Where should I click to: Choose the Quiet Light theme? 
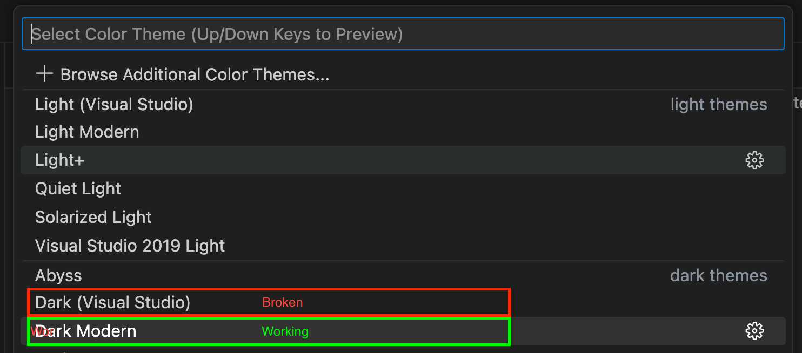[x=78, y=188]
